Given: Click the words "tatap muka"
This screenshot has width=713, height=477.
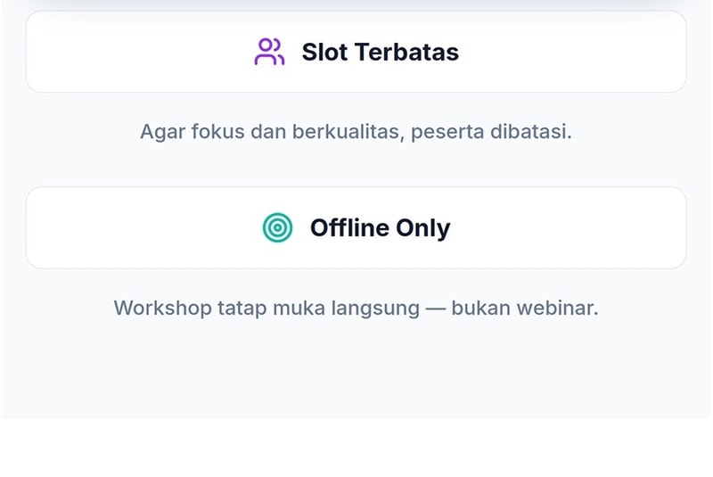Looking at the screenshot, I should (270, 308).
